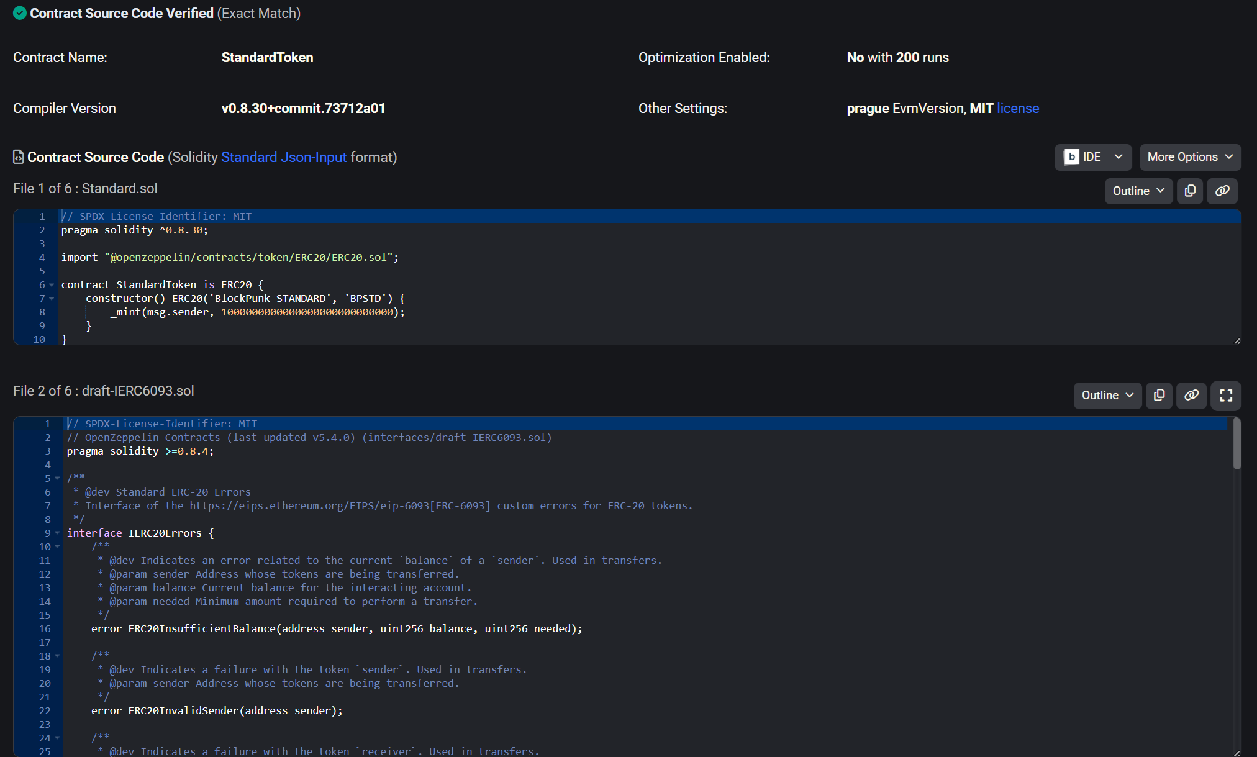The image size is (1257, 757).
Task: Collapse interface IERC20Errors fold arrow
Action: click(57, 533)
